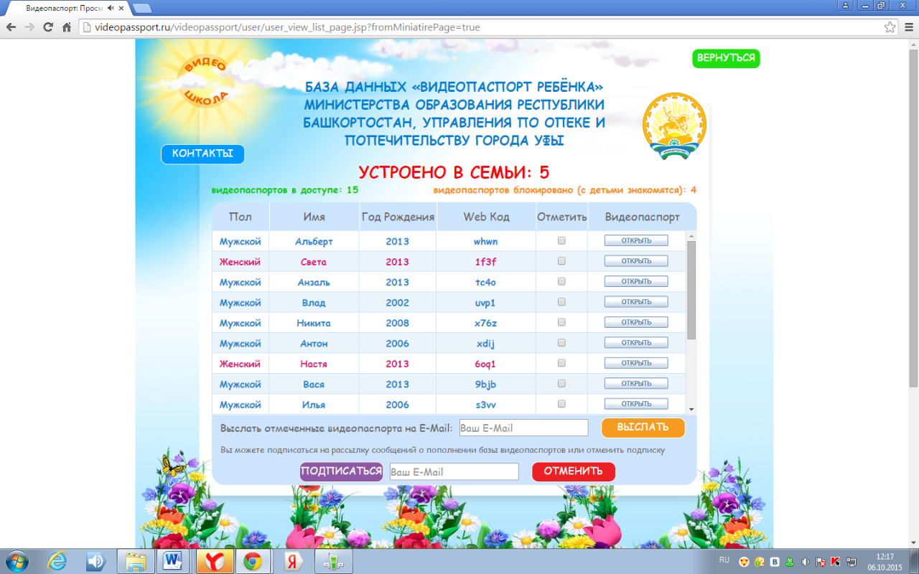Open Света's videopassport with ОТКРЫТЬ
Image resolution: width=919 pixels, height=574 pixels.
point(636,261)
